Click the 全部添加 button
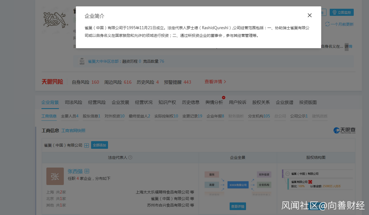This screenshot has height=215, width=369. coord(99,145)
